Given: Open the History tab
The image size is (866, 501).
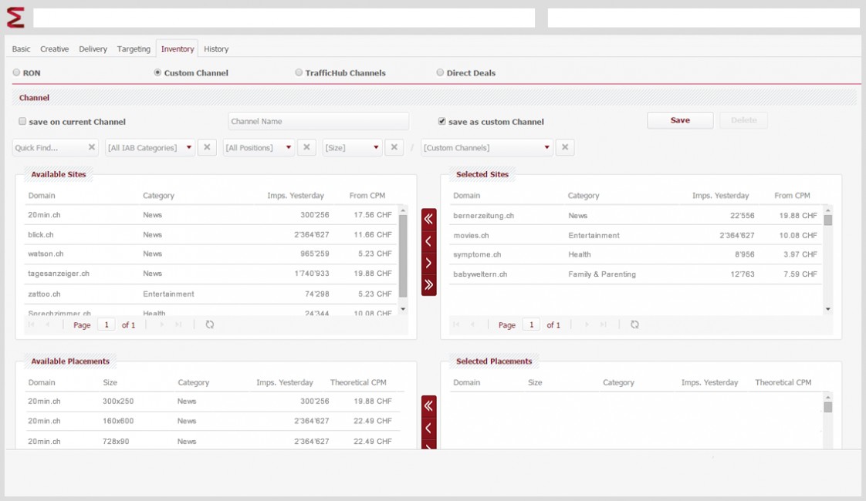Looking at the screenshot, I should click(x=216, y=49).
